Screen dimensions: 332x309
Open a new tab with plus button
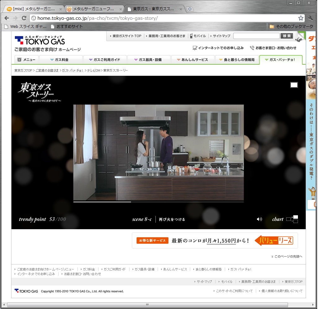coord(190,9)
